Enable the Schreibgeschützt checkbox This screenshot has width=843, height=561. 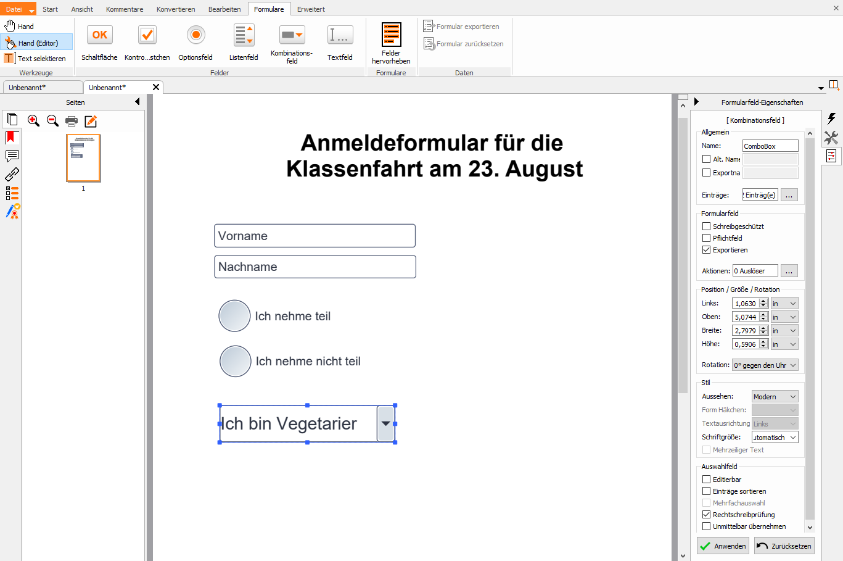pos(707,226)
